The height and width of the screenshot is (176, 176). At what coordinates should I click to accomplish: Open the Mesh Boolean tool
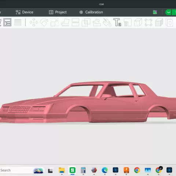point(86,22)
